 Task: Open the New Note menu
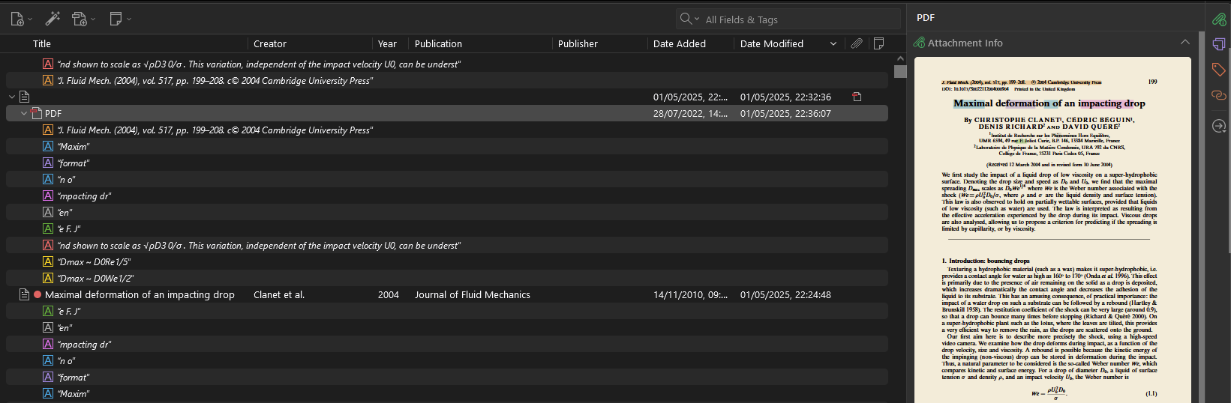120,19
